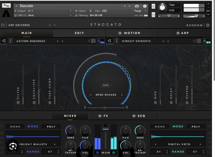Mute instrument with the M button
Screen dimensions: 215x157
(153, 15)
